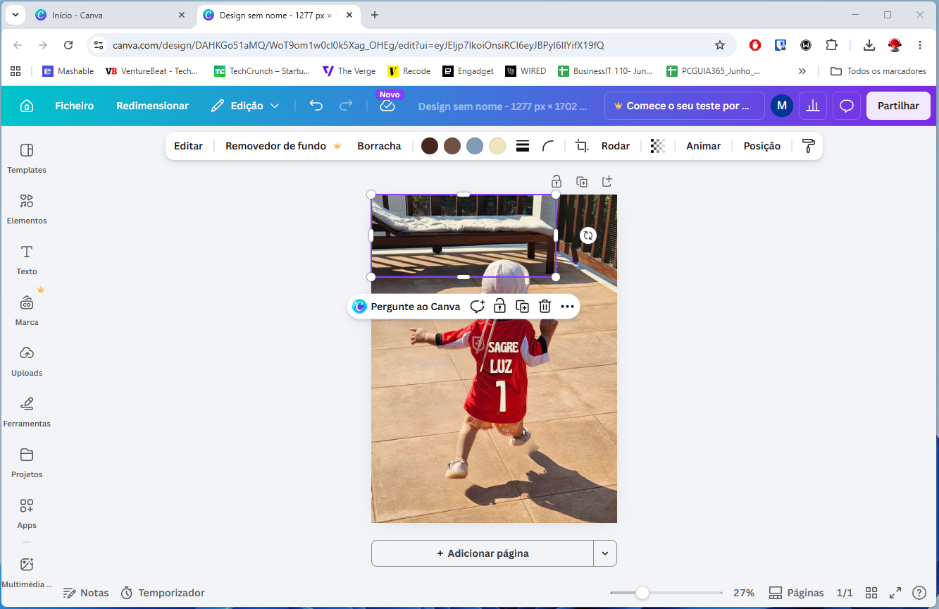Select Removedor de fundo
The width and height of the screenshot is (939, 609).
tap(284, 146)
